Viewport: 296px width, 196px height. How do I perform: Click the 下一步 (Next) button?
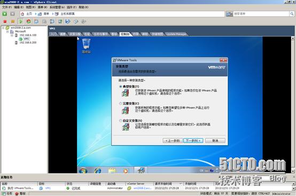click(x=193, y=141)
